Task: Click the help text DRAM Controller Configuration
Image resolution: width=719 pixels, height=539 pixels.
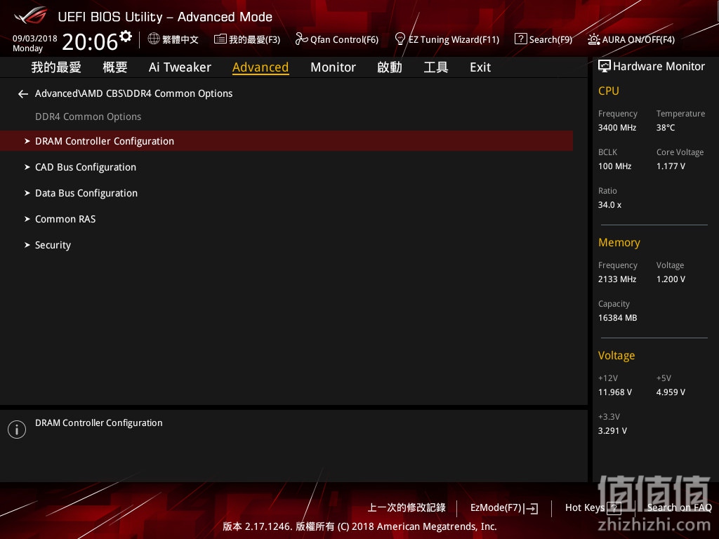Action: (x=99, y=423)
